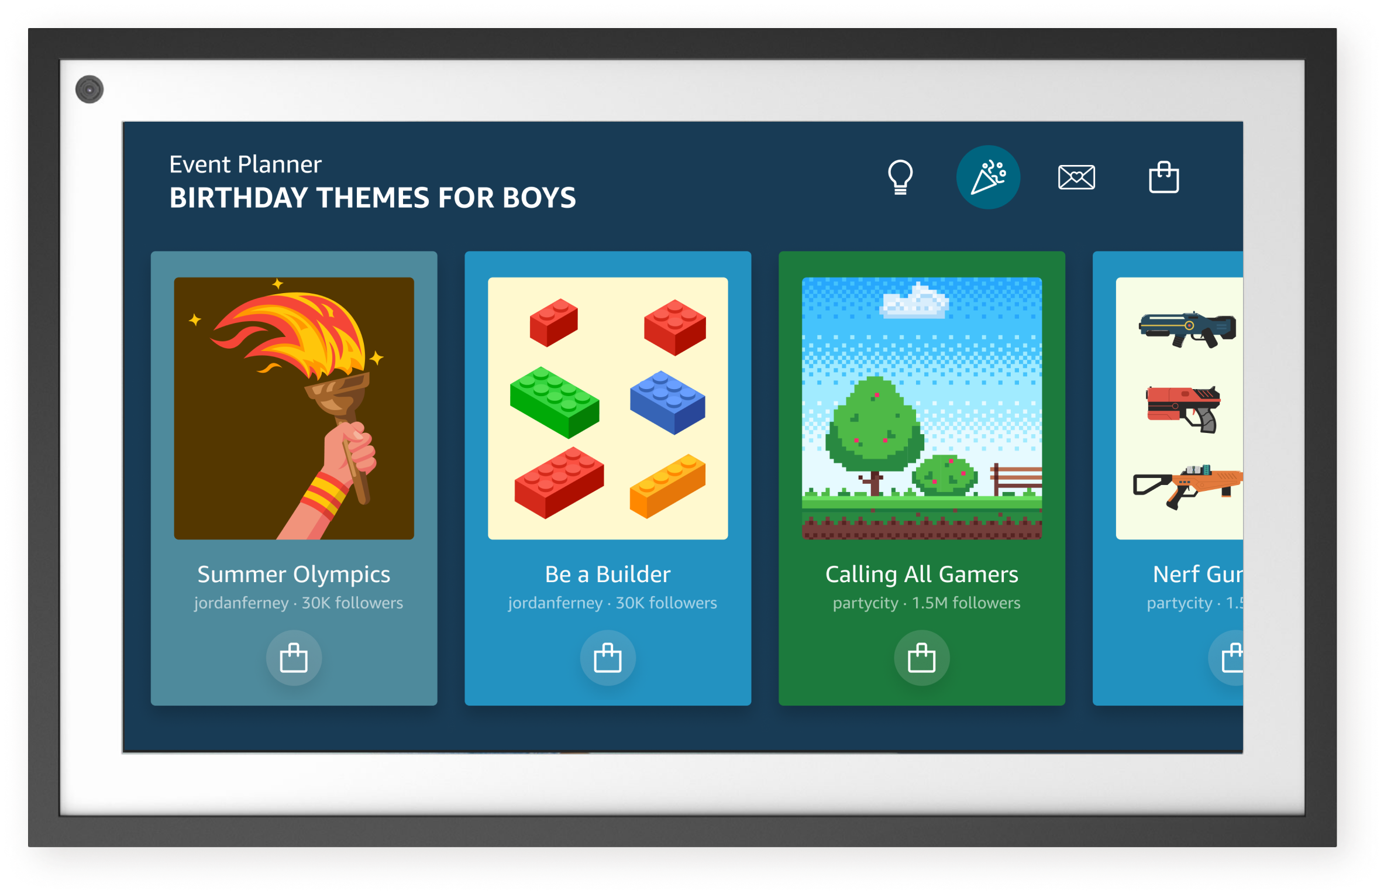Select the Be a Builder title

tap(608, 574)
